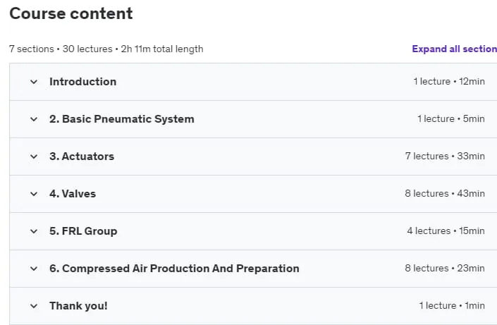
Task: Select the 3. Actuators section title
Action: click(x=82, y=157)
